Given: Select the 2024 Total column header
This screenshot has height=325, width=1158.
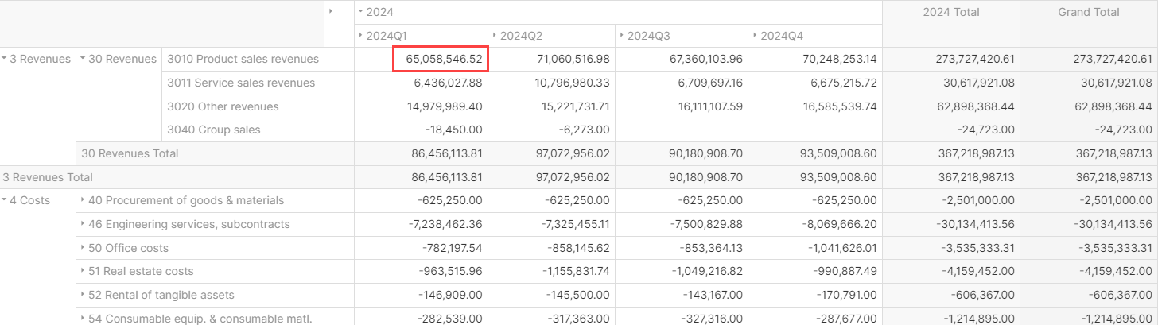Looking at the screenshot, I should pyautogui.click(x=950, y=12).
